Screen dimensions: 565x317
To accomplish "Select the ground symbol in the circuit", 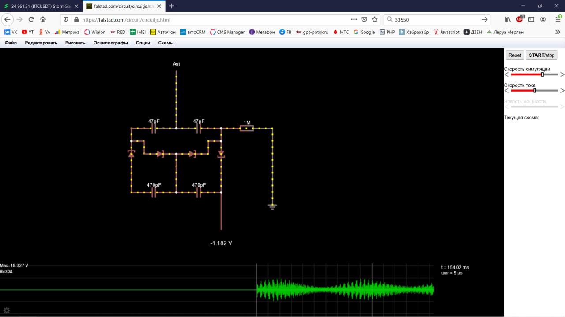I will coord(272,206).
